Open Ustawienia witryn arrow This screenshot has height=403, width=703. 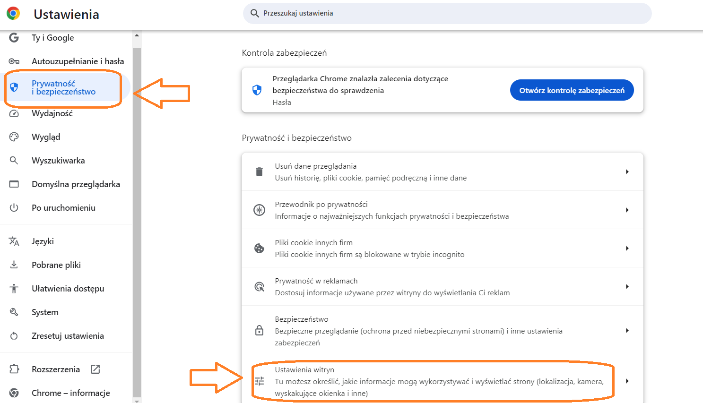click(627, 381)
